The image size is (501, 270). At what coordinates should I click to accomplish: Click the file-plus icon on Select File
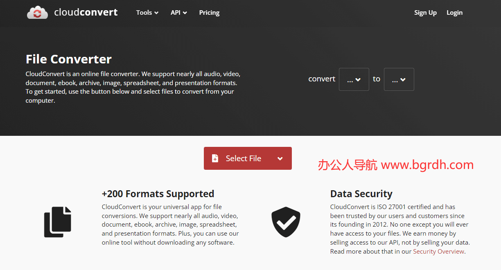tap(215, 158)
